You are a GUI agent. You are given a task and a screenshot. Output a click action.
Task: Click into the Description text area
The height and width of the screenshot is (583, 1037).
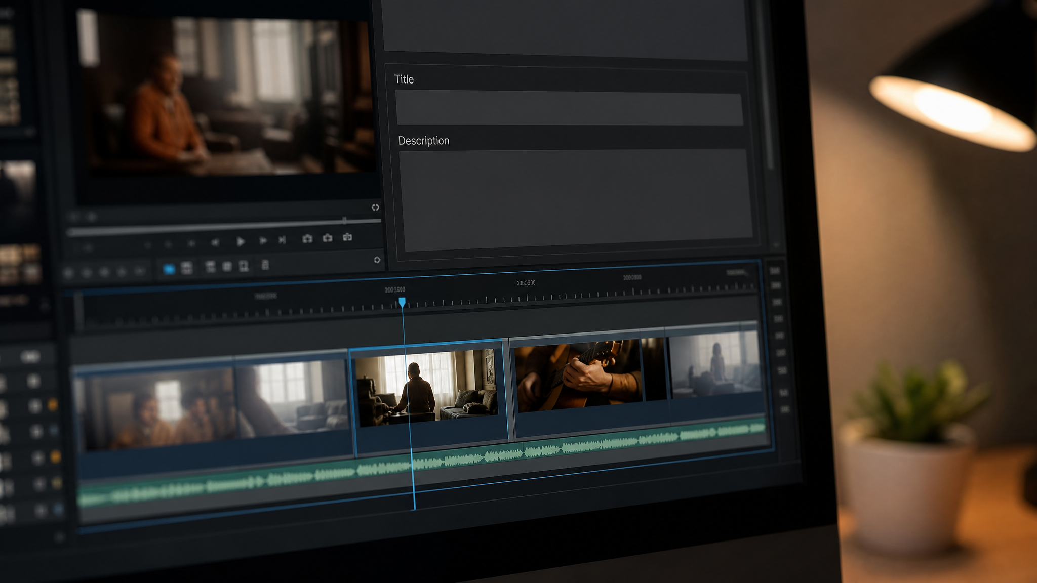pos(576,199)
